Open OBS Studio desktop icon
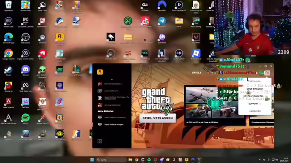Screen dimensions: 291x163 pos(25,38)
